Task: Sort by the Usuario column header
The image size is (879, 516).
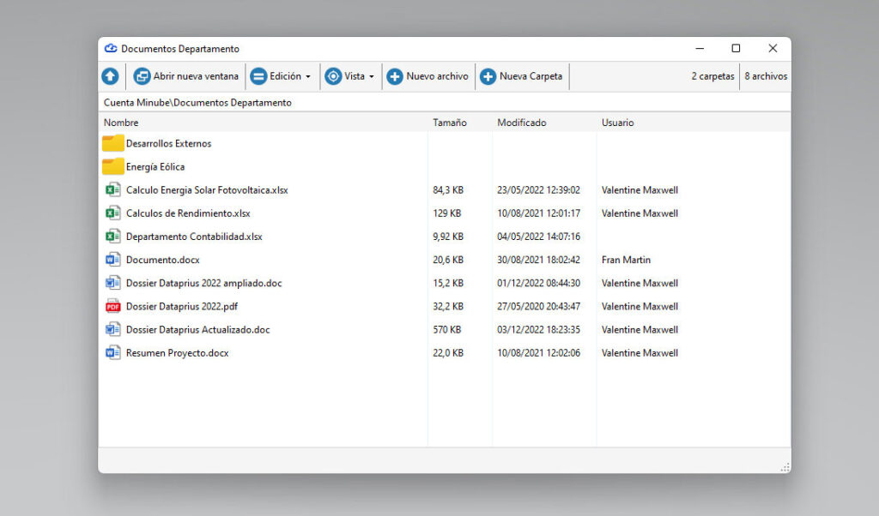Action: [x=618, y=123]
